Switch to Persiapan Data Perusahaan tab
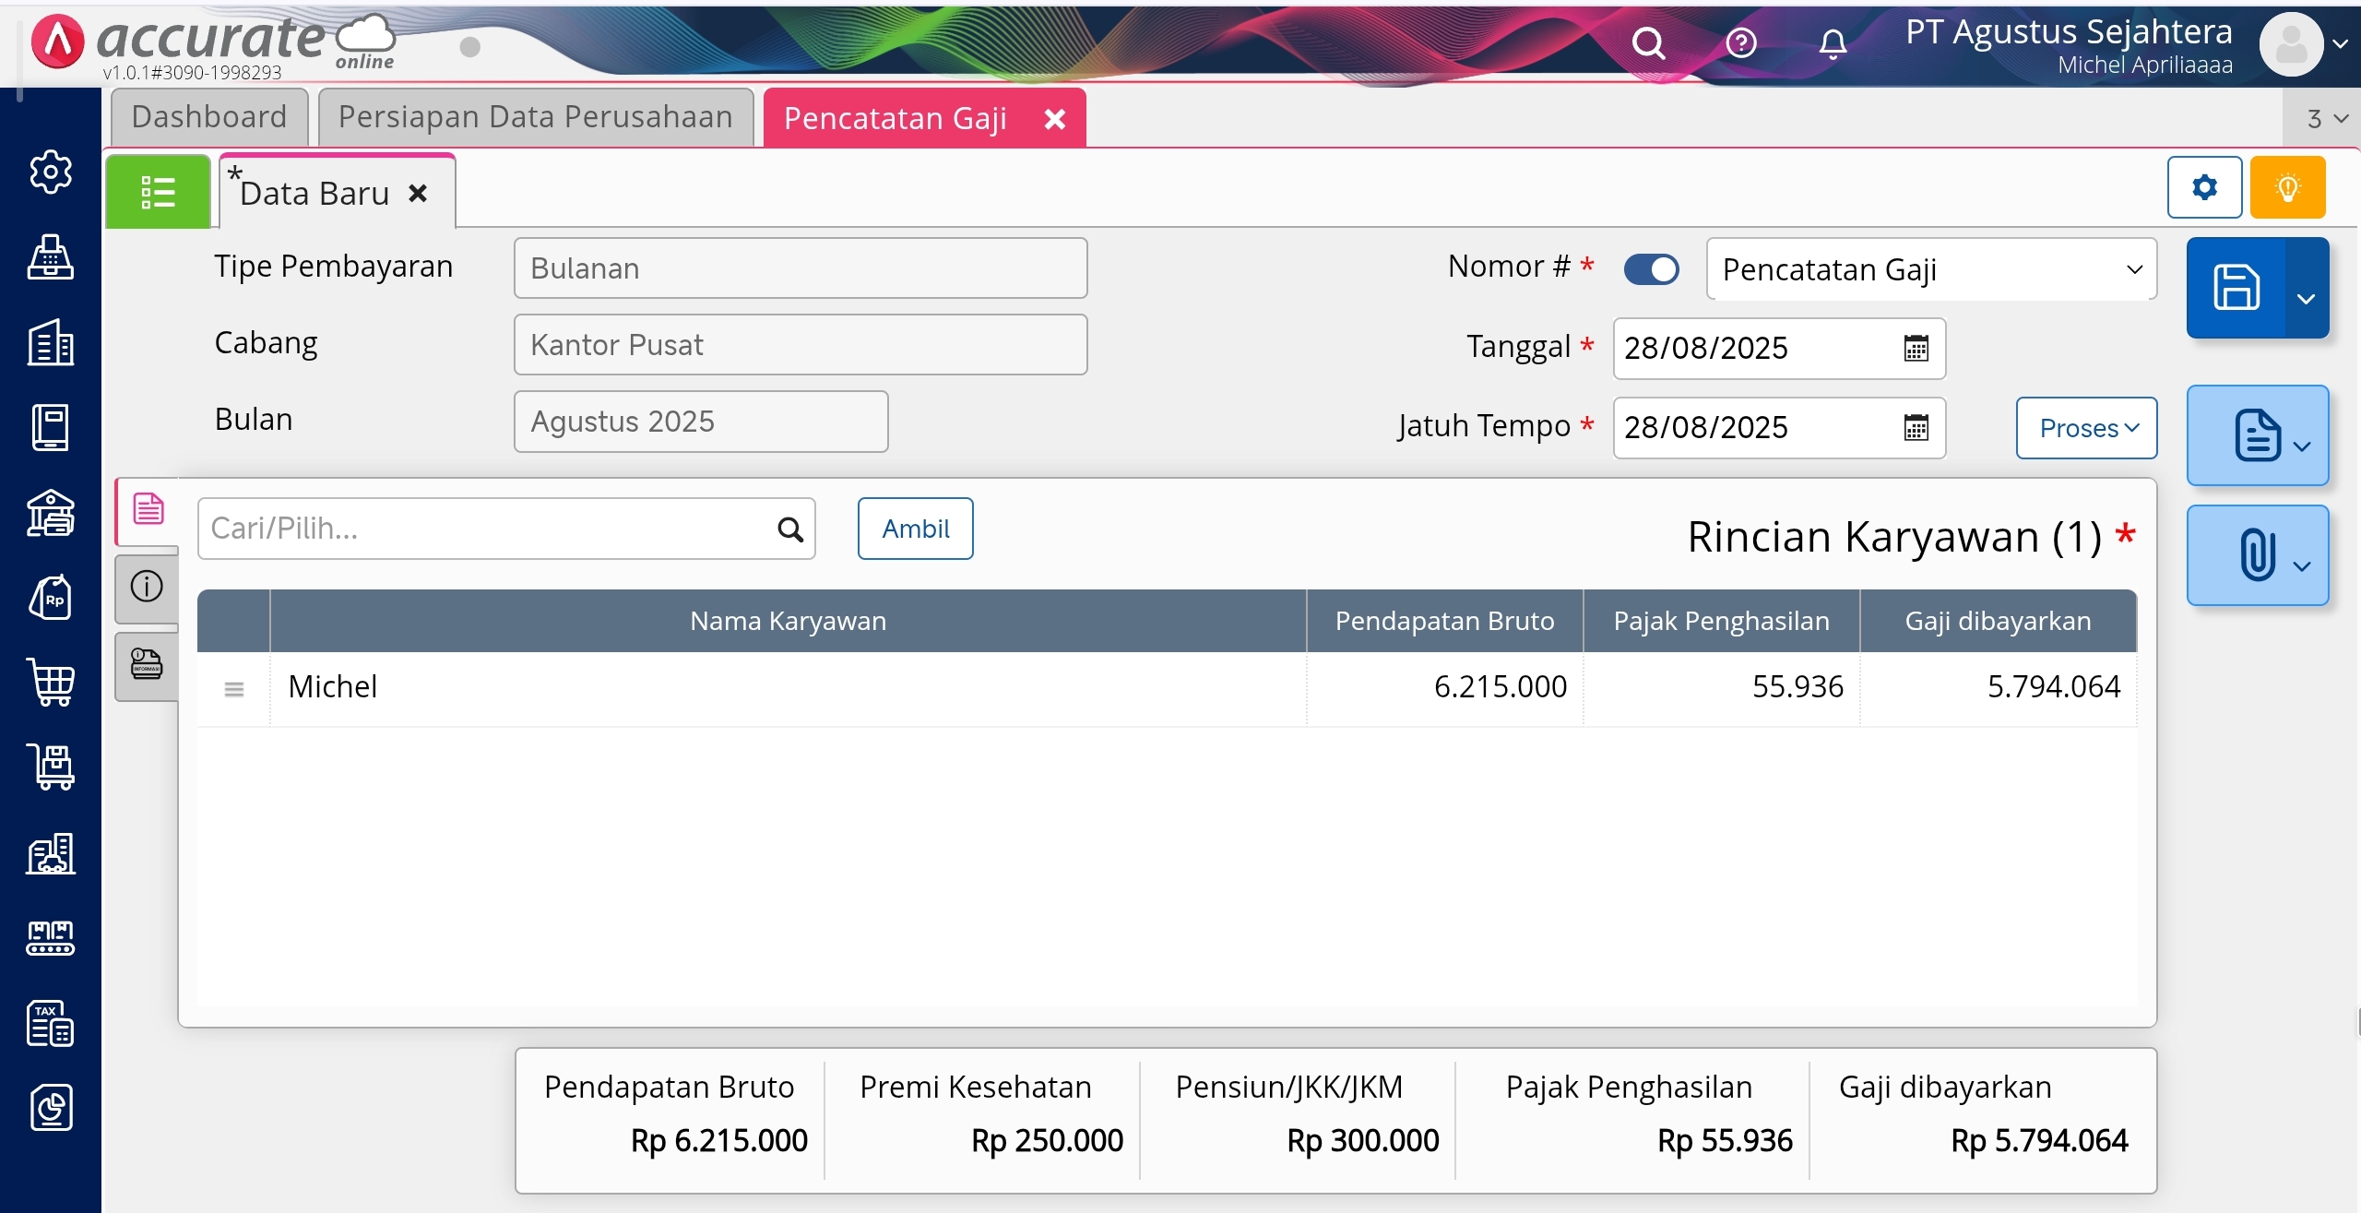The width and height of the screenshot is (2361, 1213). pos(535,117)
